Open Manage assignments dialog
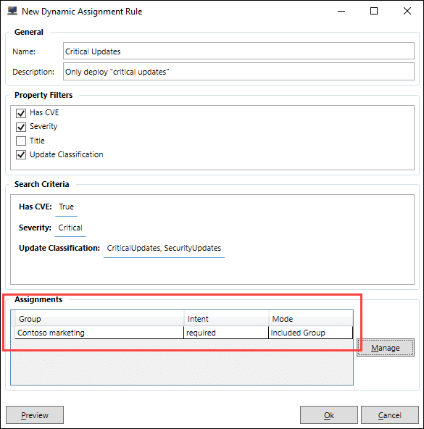The height and width of the screenshot is (429, 424). pos(386,348)
